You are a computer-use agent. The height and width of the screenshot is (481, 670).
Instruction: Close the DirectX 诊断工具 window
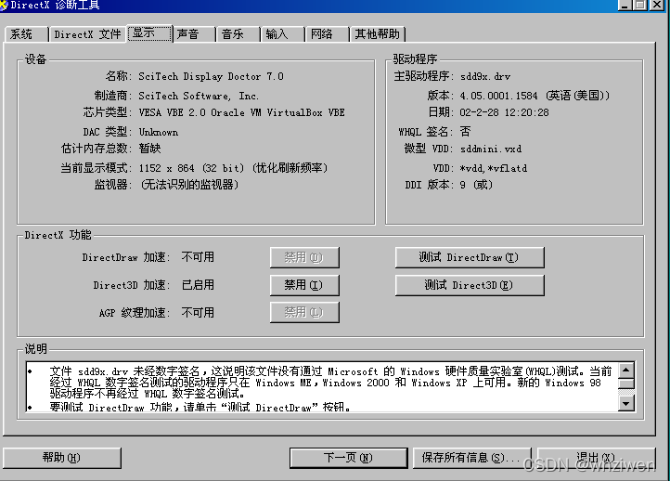tap(657, 5)
